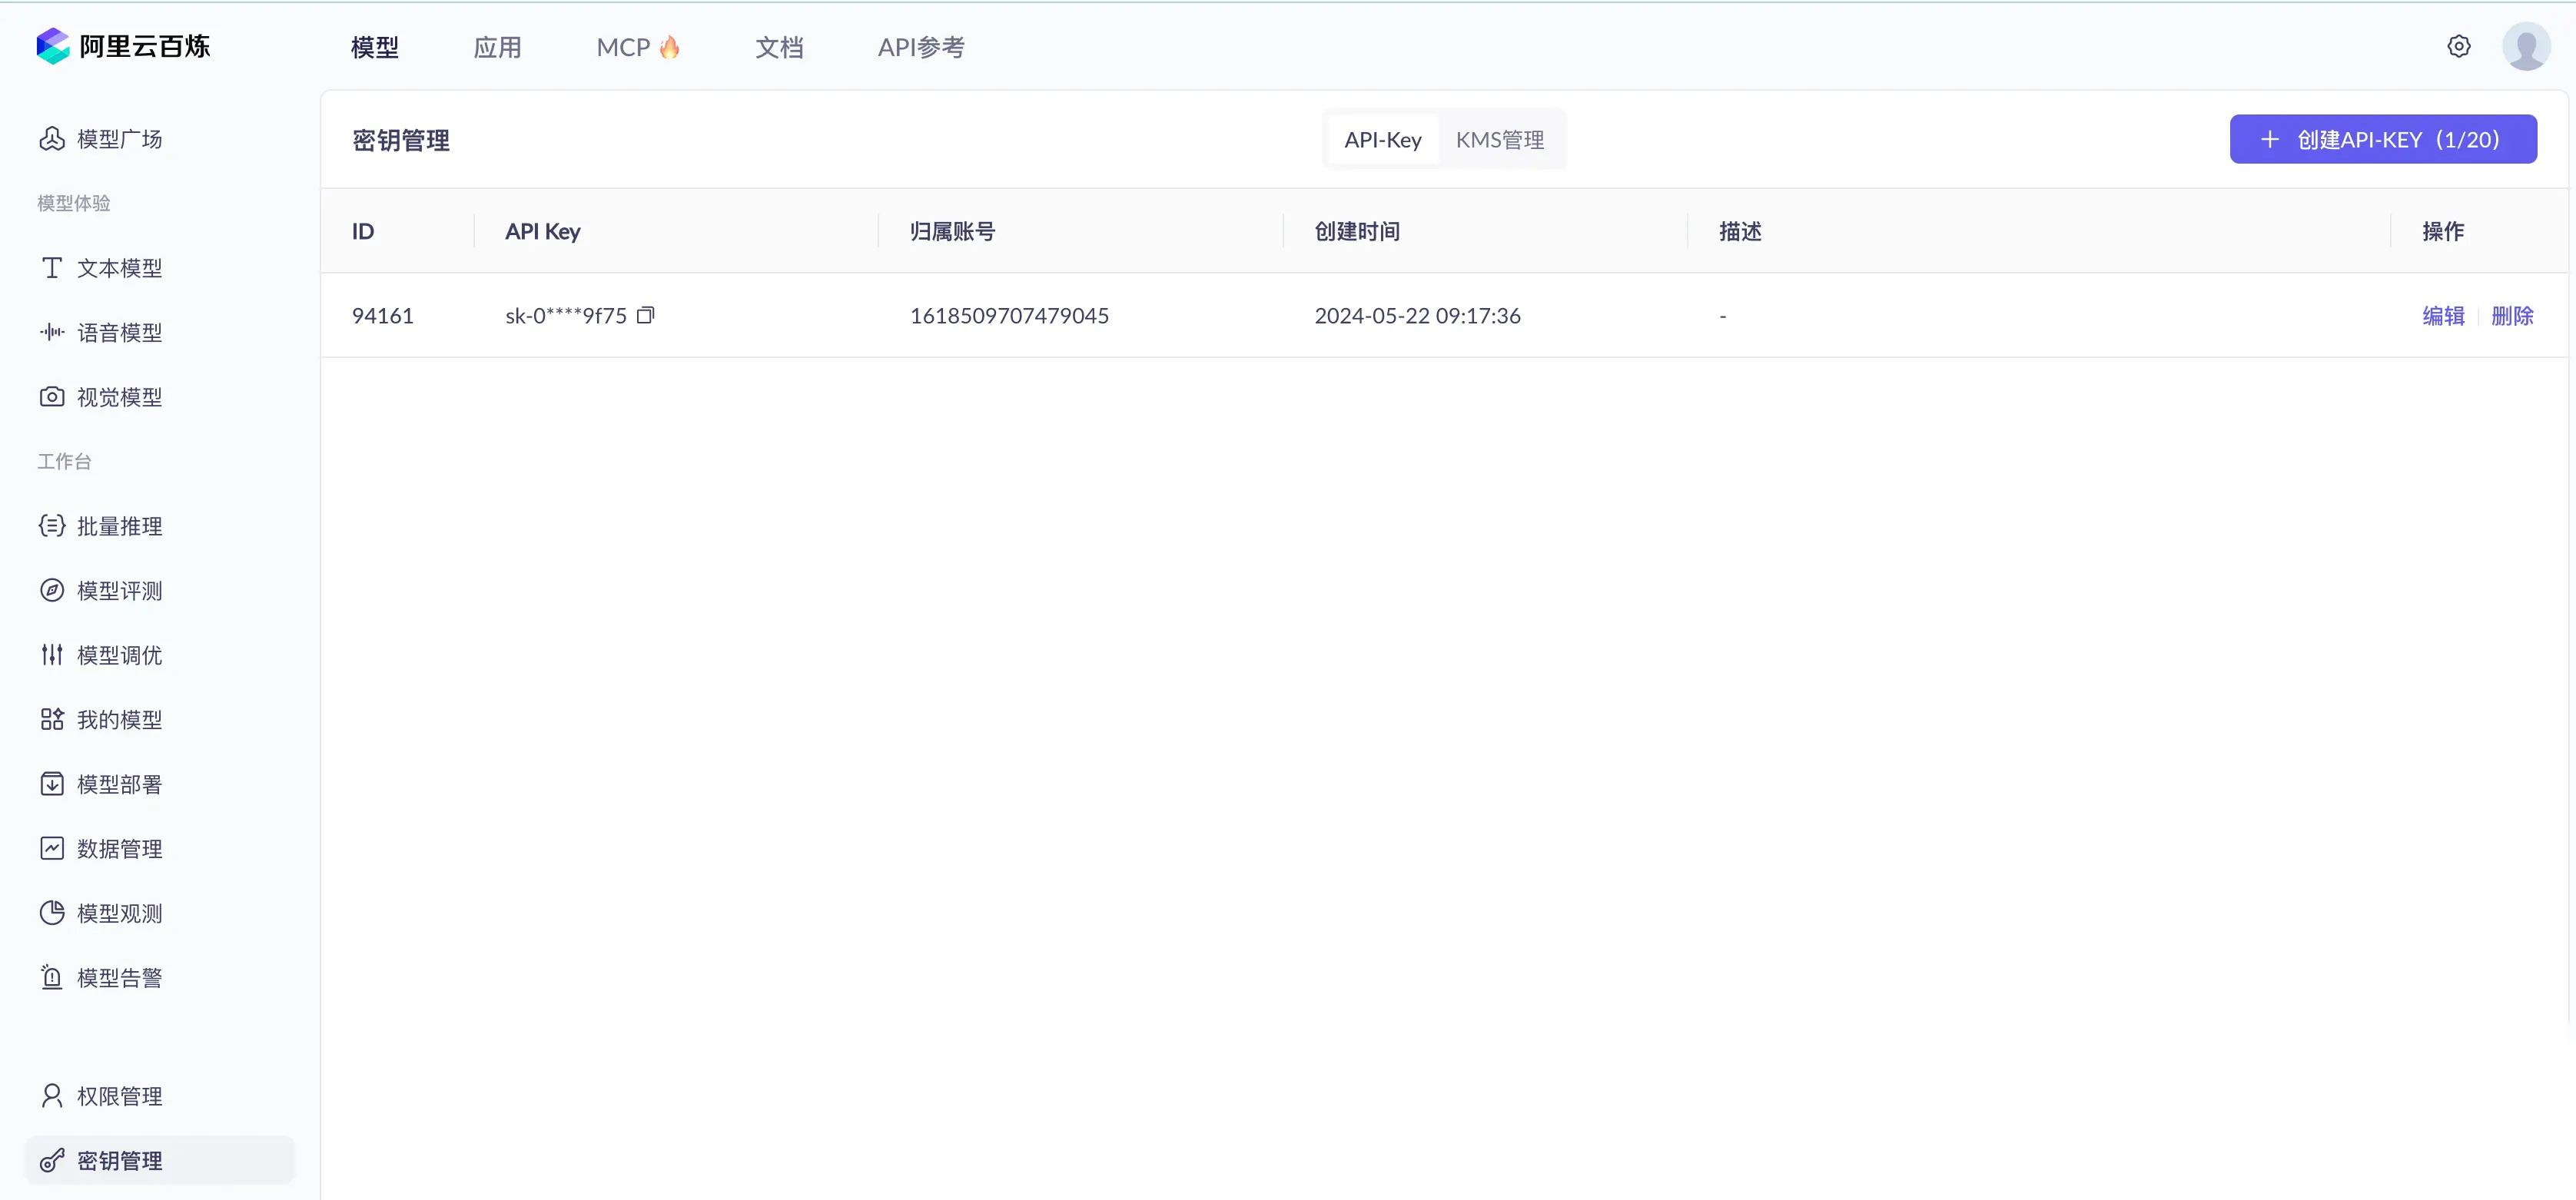Screen dimensions: 2576x1200
Task: Click the 创建API-KEY button
Action: 2382,139
